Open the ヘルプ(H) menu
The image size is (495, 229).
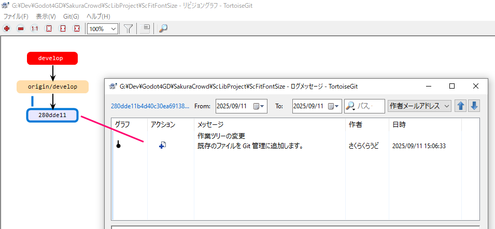[98, 17]
